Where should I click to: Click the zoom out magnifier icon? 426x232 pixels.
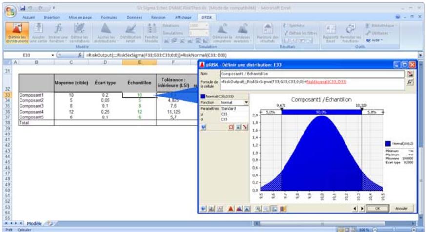266,209
